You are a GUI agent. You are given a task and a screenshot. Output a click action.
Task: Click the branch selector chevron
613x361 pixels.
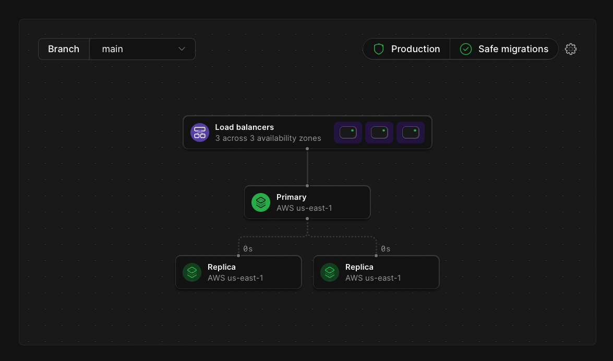point(182,49)
